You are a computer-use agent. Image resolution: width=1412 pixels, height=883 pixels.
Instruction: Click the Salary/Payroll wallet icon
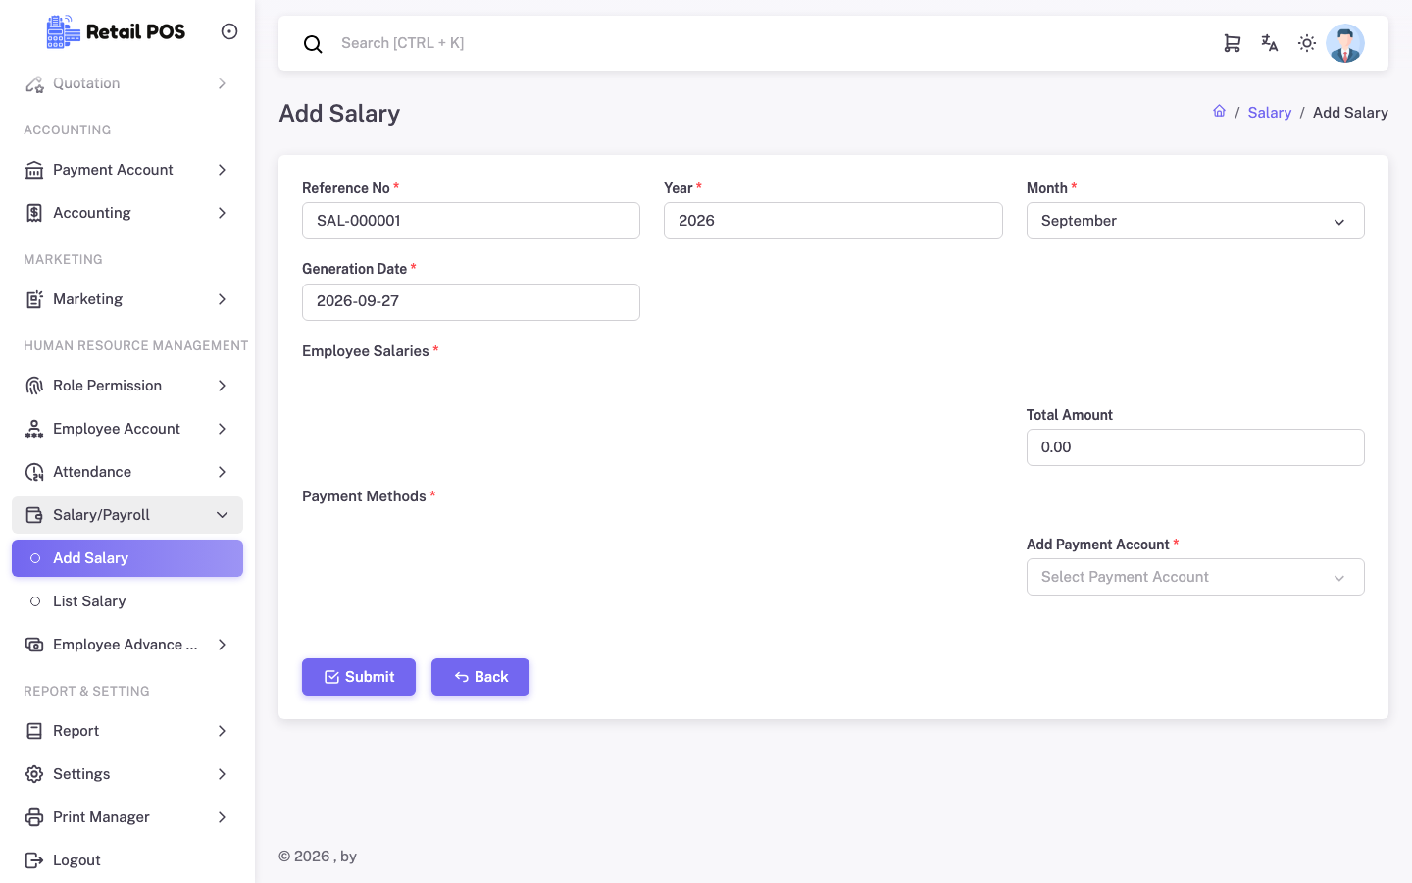pos(34,515)
